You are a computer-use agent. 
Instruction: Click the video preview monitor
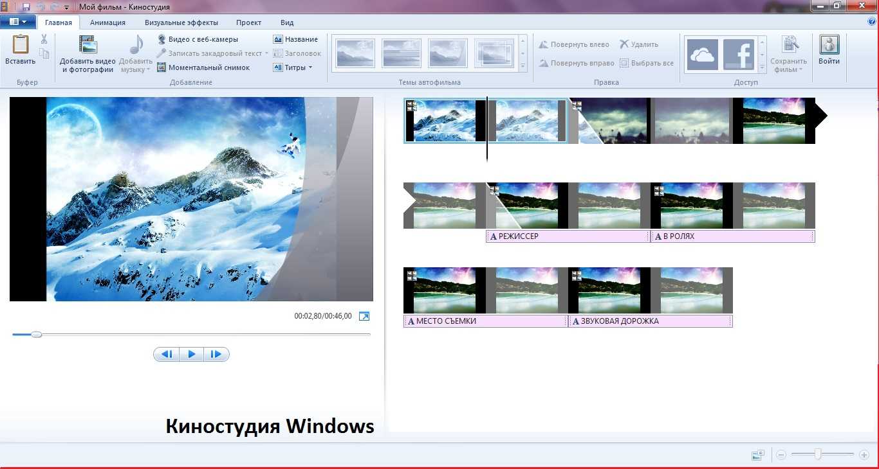click(x=191, y=199)
